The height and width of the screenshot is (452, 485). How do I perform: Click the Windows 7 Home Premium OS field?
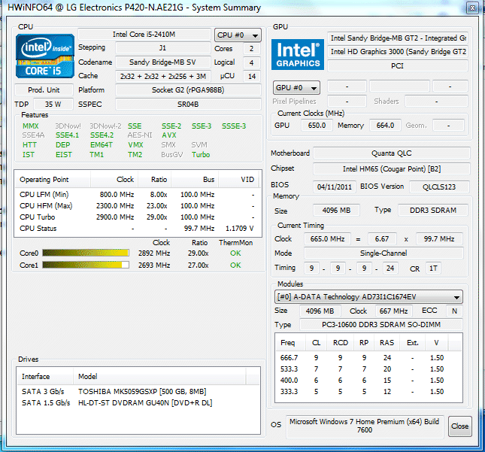[365, 426]
